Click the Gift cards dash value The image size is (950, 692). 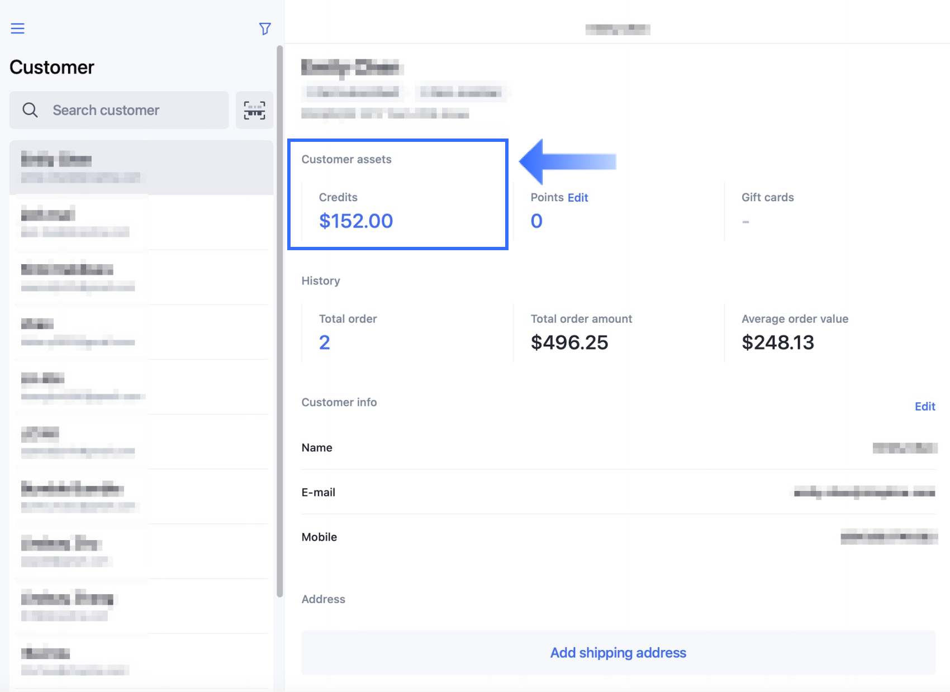745,222
